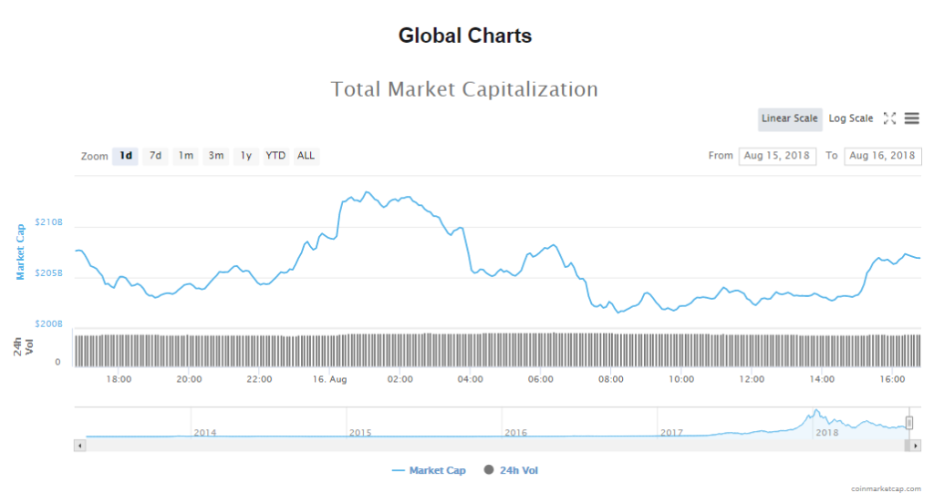Click the fullscreen expand icon

click(890, 118)
